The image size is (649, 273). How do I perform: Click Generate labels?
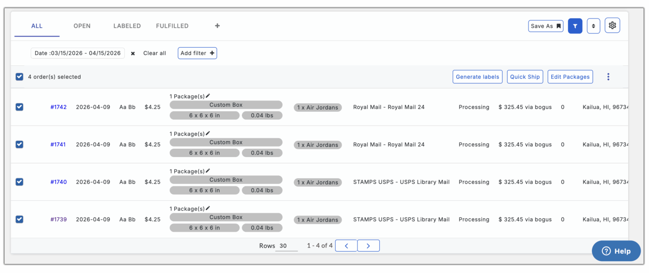(x=477, y=77)
